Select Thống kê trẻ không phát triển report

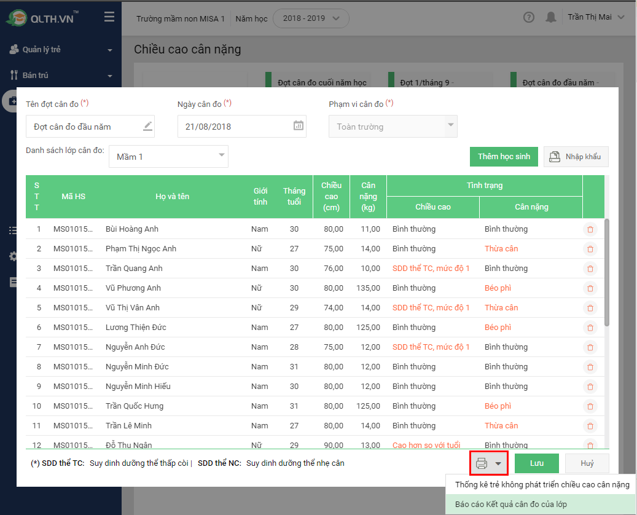click(542, 484)
